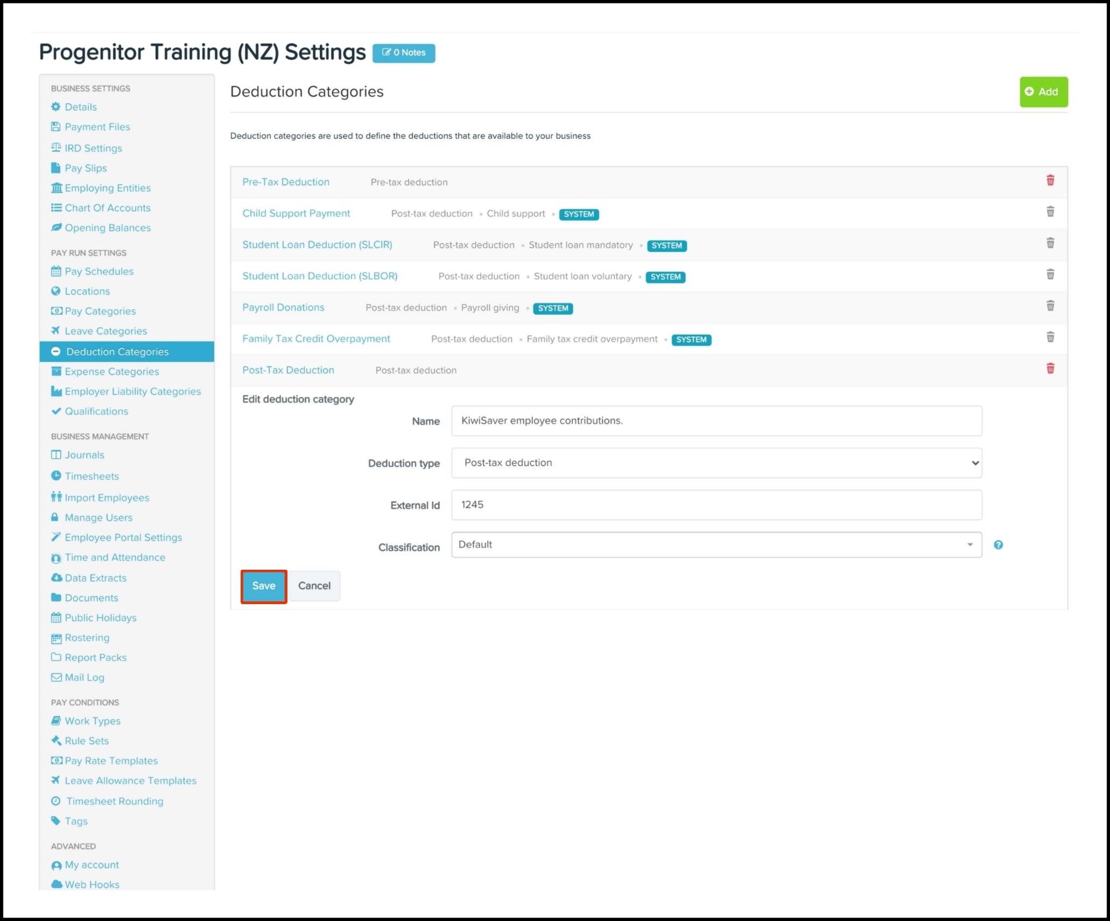The width and height of the screenshot is (1110, 921).
Task: Open the 0 Notes button
Action: tap(404, 53)
